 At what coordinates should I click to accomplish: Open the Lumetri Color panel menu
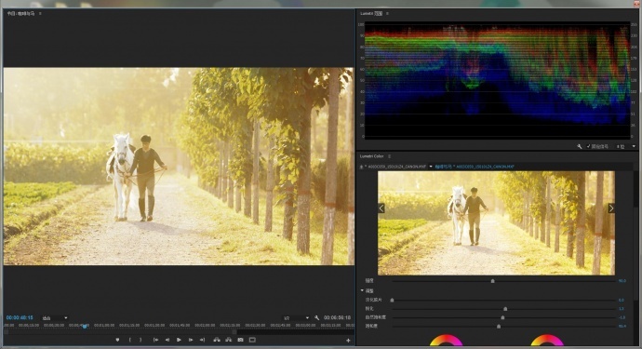tap(389, 156)
